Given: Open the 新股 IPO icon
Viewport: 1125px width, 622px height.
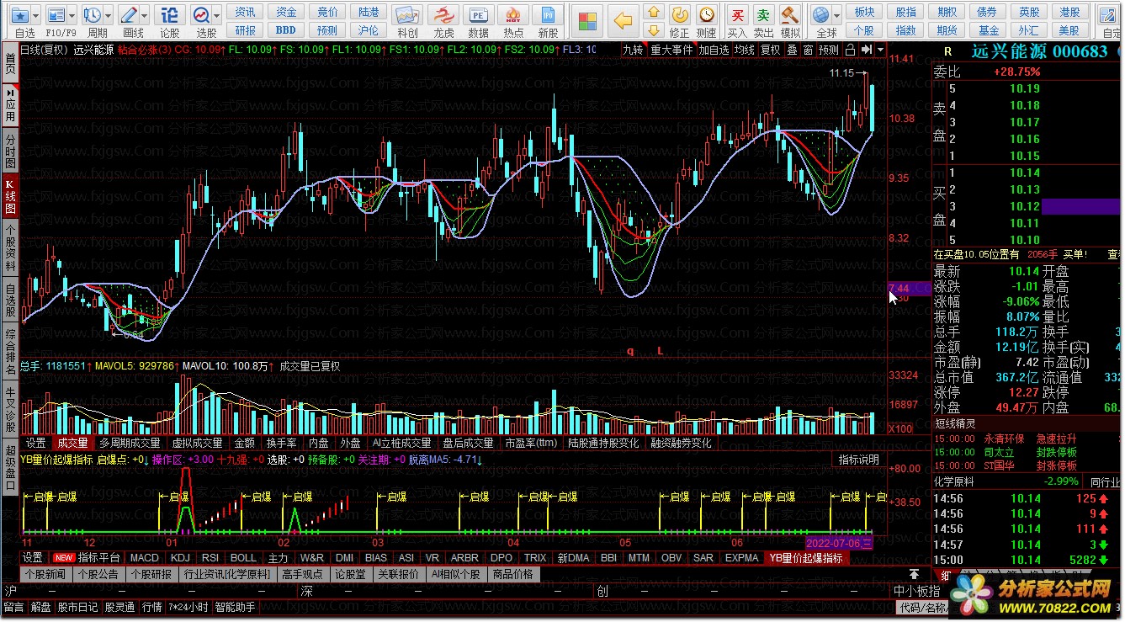Looking at the screenshot, I should click(x=549, y=15).
